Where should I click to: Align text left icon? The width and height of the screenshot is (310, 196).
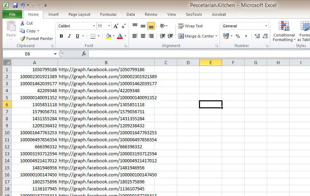tap(135, 36)
